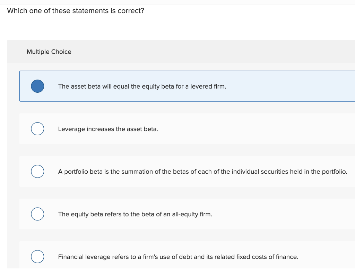Screen dimensions: 355x273
Task: Select radio button for "Leverage increases the asset beta"
Action: (37, 129)
